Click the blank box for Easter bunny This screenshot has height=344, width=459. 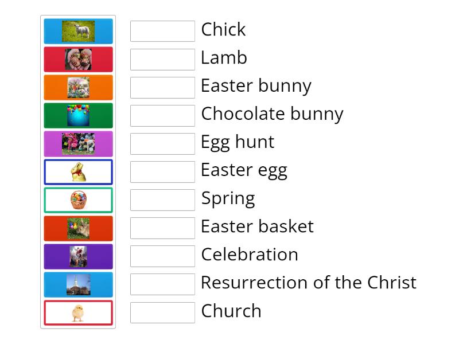(x=162, y=87)
